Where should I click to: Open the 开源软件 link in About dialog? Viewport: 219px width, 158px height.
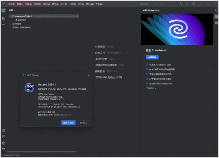(x=44, y=112)
